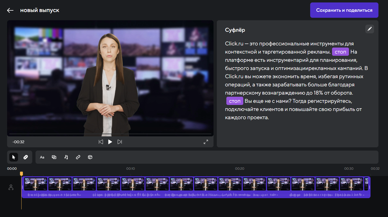Click the second стоп marker in teleprompter
Viewport: 388px width, 217px height.
tap(235, 101)
